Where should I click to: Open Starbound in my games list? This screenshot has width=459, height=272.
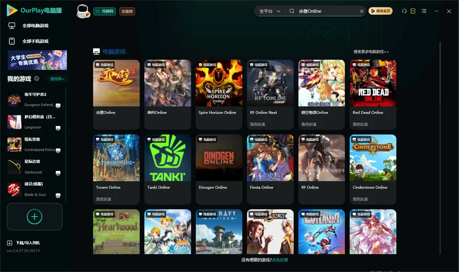(x=34, y=167)
